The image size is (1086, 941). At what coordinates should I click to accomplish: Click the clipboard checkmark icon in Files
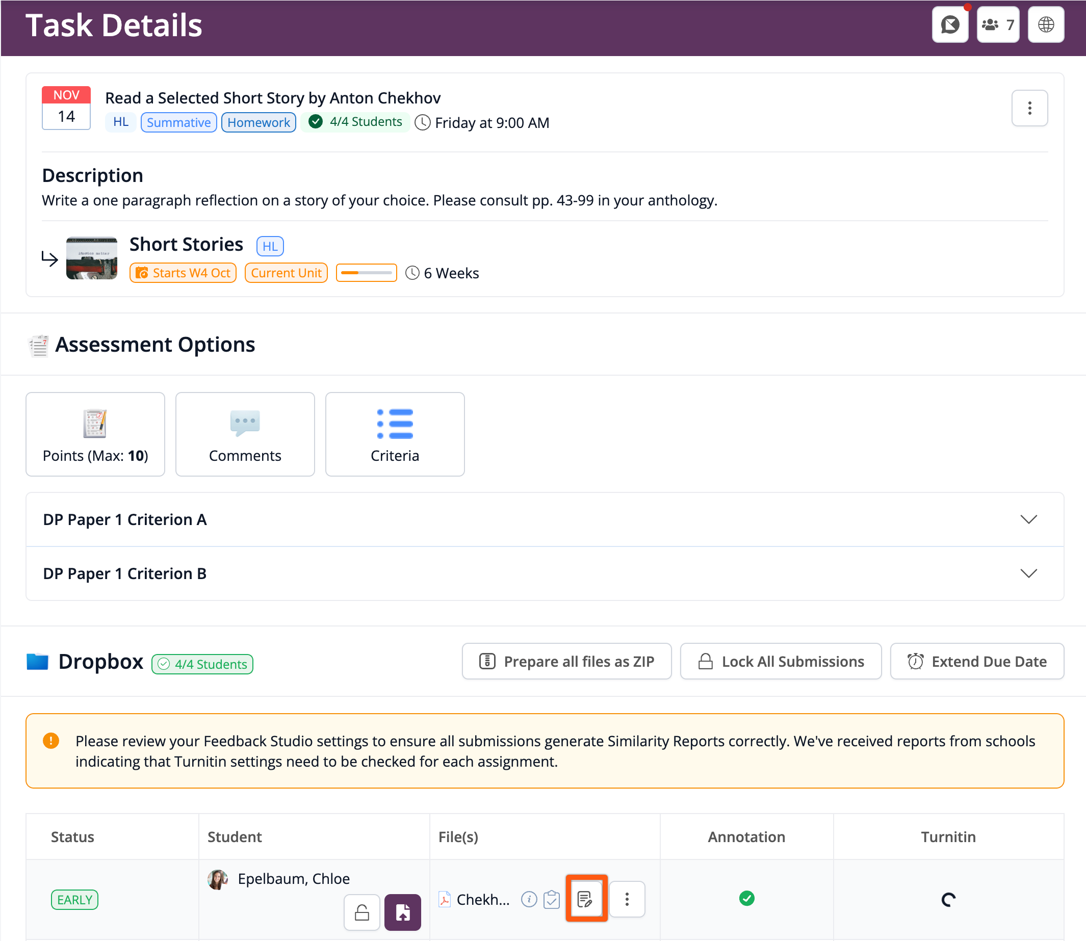[551, 900]
